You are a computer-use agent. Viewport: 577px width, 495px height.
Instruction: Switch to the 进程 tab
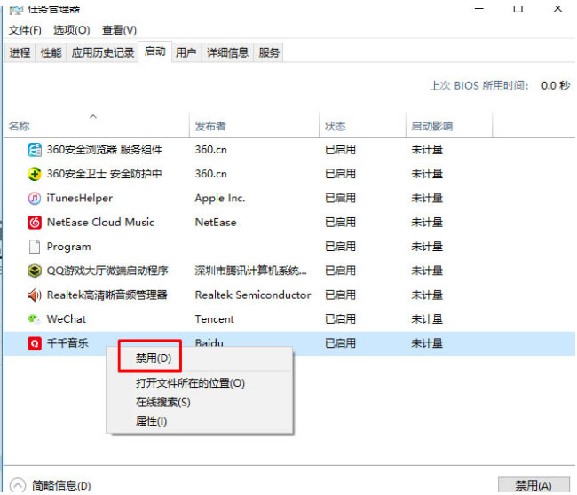tap(20, 52)
